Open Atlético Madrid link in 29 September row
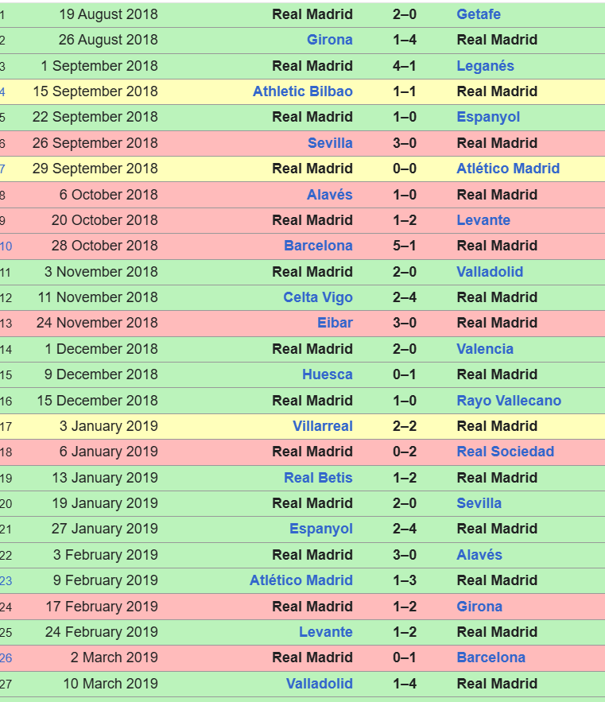 (507, 169)
